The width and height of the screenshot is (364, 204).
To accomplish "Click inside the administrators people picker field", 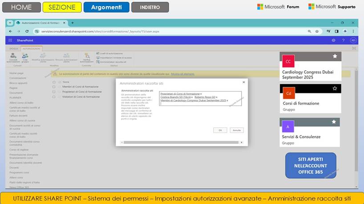I will point(200,98).
